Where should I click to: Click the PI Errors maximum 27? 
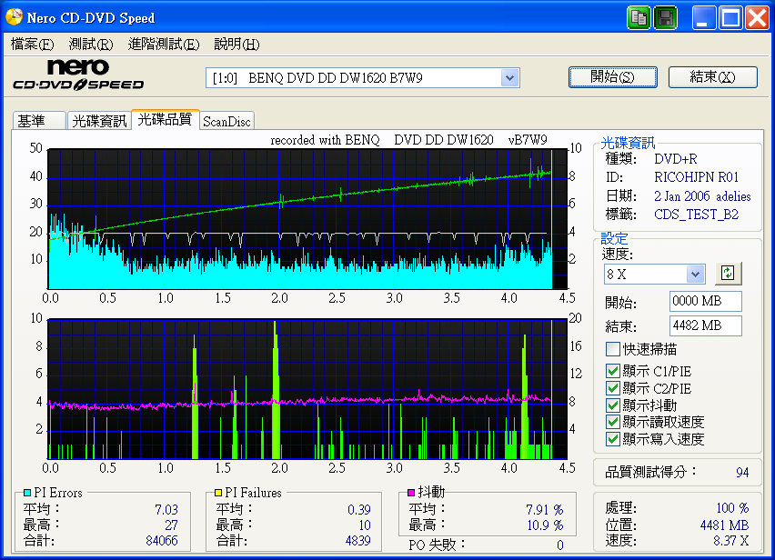click(x=171, y=525)
